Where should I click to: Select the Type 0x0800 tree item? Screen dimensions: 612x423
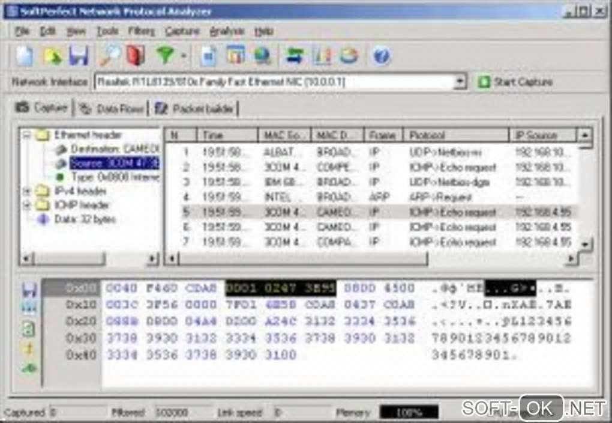[x=115, y=177]
